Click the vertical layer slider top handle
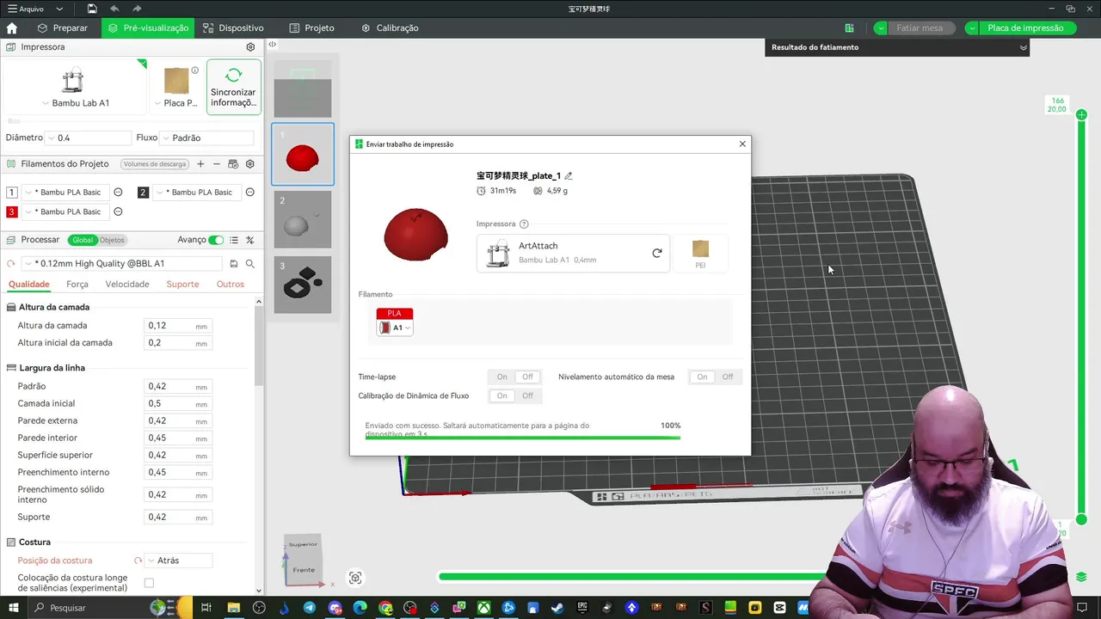Image resolution: width=1101 pixels, height=619 pixels. (x=1081, y=115)
